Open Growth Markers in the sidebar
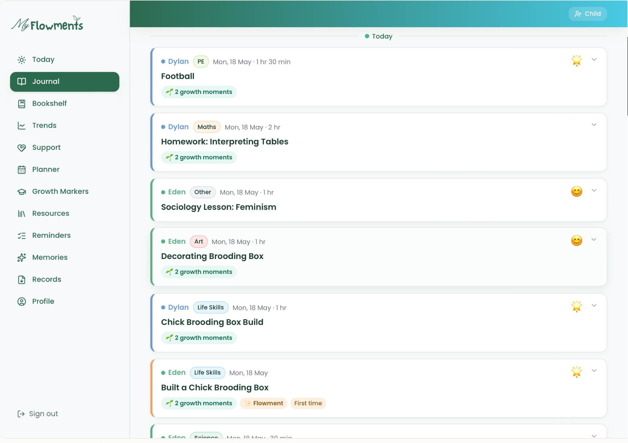 pyautogui.click(x=65, y=192)
